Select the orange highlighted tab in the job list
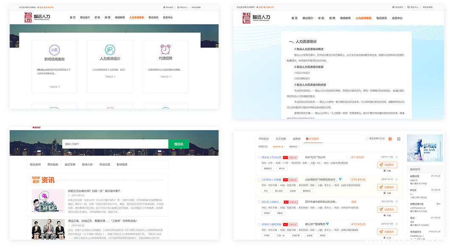Image resolution: width=458 pixels, height=250 pixels. pos(313,139)
